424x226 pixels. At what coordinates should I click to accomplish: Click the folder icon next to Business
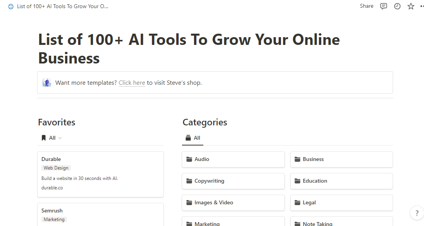[298, 159]
